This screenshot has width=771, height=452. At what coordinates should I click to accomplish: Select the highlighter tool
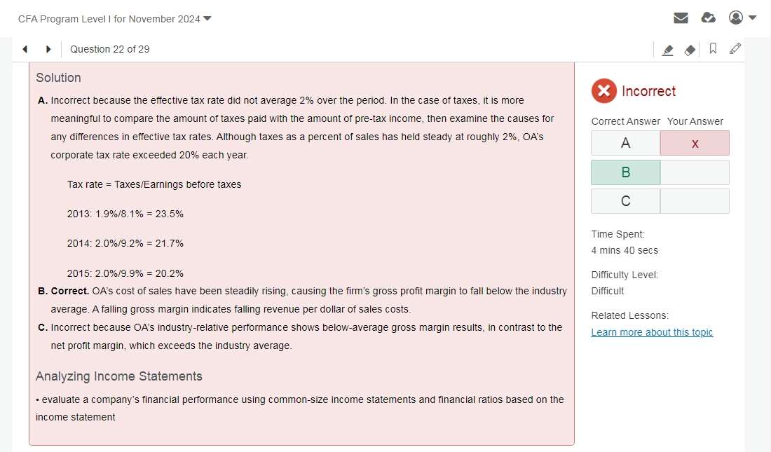667,50
